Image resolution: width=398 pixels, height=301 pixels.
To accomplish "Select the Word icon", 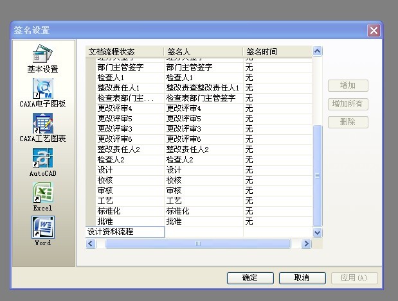I will 42,231.
